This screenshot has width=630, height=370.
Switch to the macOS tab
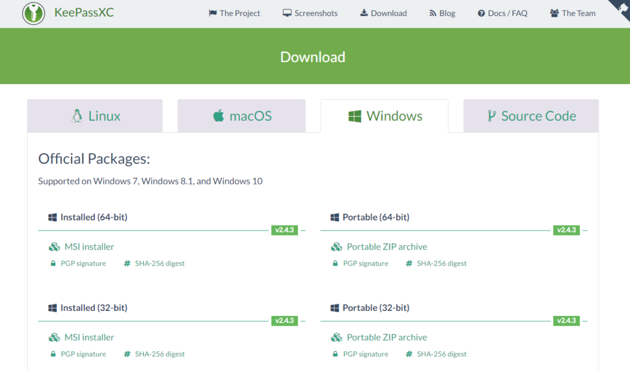pyautogui.click(x=241, y=116)
